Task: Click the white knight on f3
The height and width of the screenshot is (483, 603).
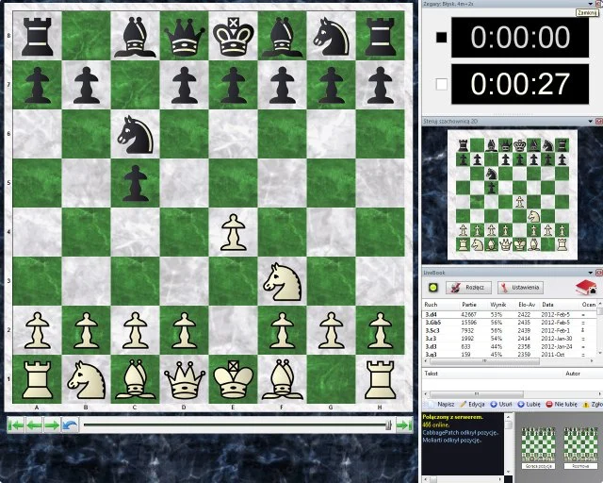Action: [283, 280]
